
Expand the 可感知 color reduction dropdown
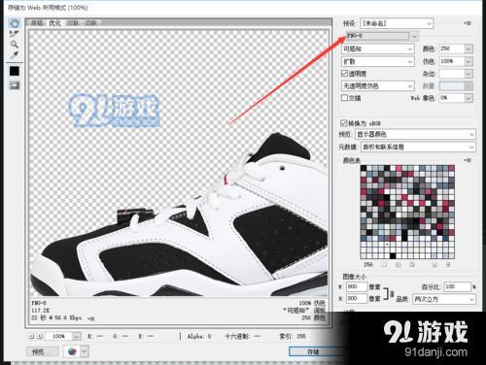tap(378, 49)
